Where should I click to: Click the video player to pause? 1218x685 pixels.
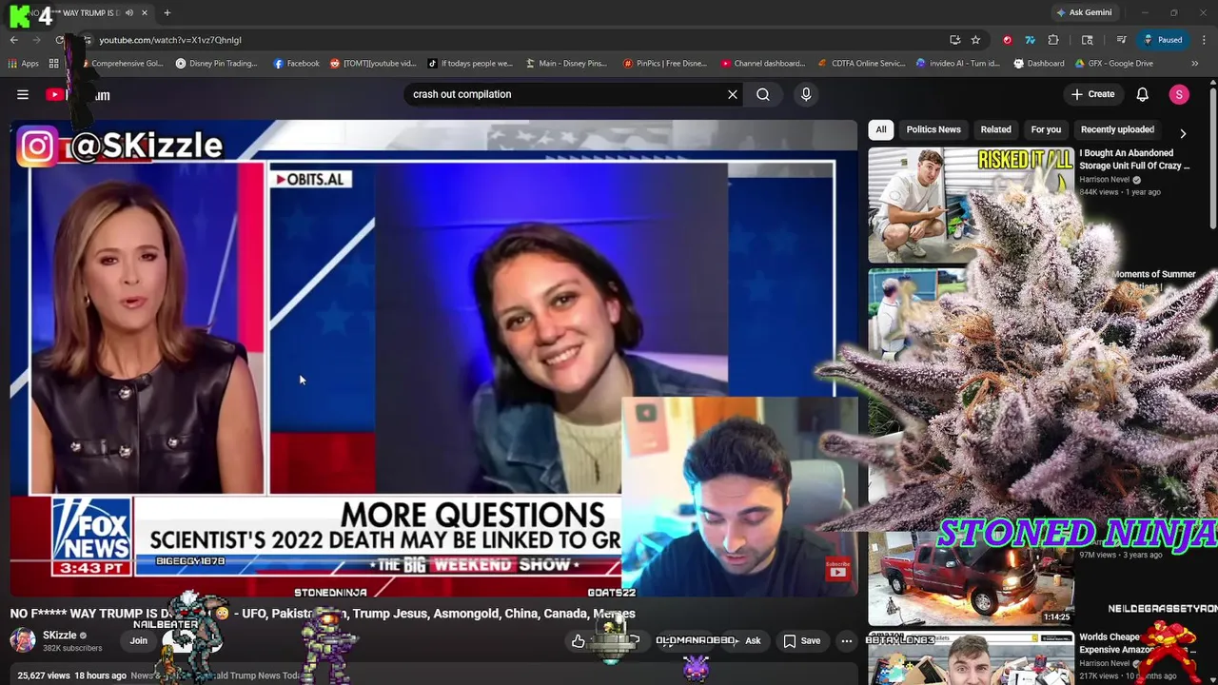[x=433, y=357]
